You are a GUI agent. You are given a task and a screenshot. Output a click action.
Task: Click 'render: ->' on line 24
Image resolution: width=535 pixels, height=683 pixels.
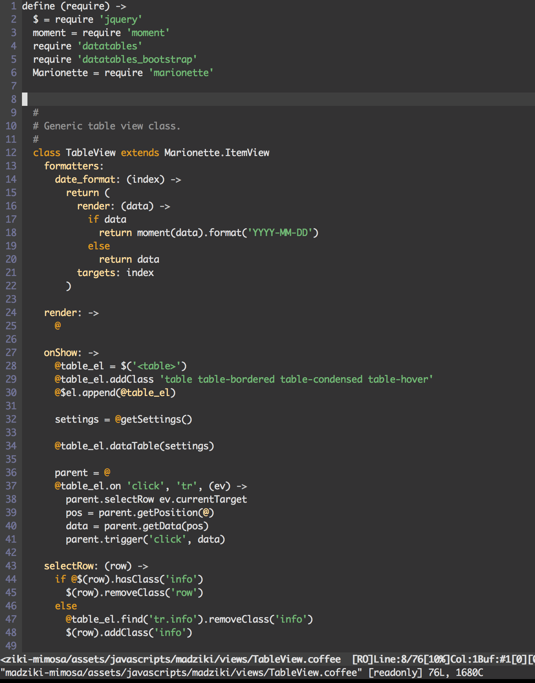71,313
